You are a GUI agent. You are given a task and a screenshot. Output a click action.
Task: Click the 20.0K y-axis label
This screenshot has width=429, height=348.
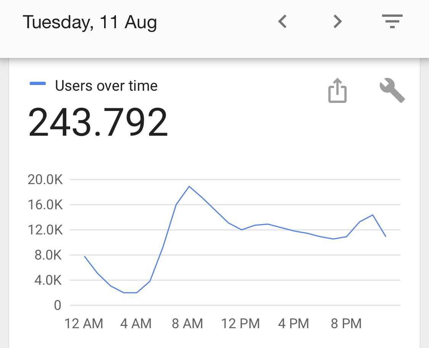click(x=45, y=180)
